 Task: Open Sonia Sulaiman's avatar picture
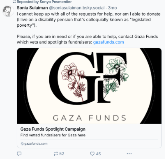(x=8, y=11)
